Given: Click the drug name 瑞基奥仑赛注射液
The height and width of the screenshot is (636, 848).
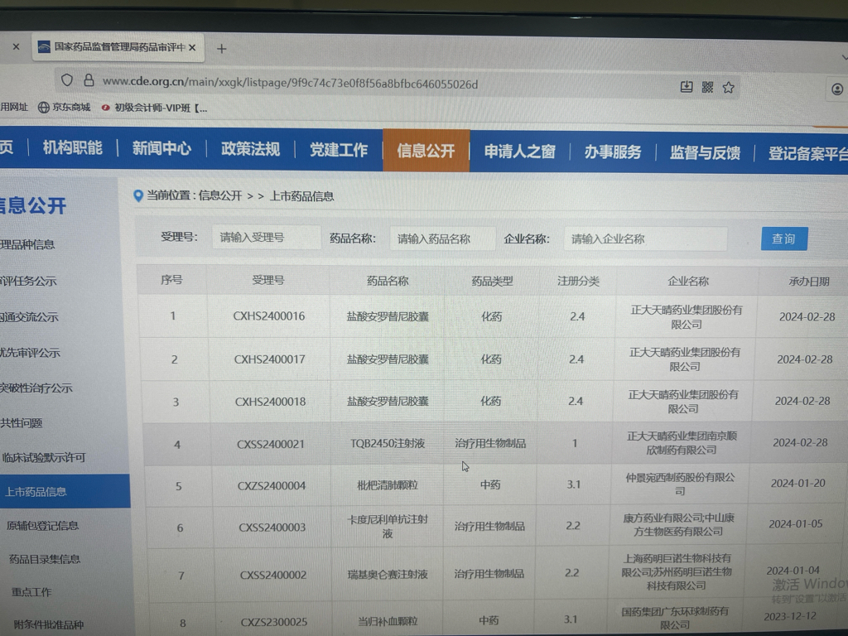Looking at the screenshot, I should tap(388, 574).
